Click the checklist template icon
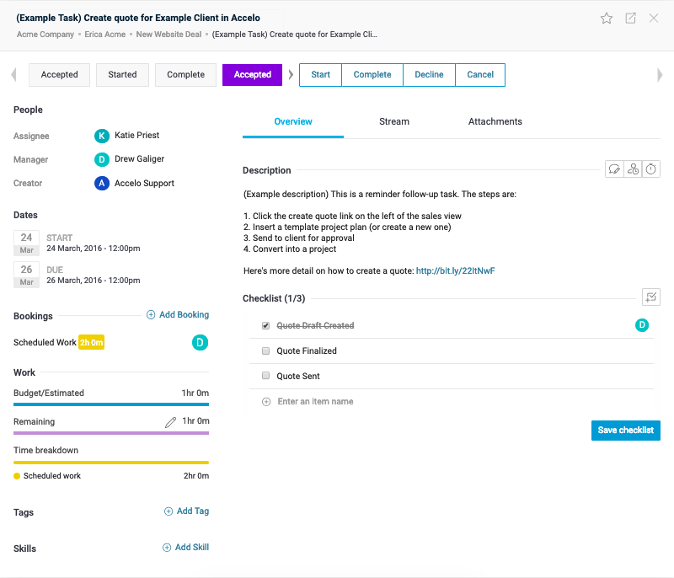 tap(651, 297)
